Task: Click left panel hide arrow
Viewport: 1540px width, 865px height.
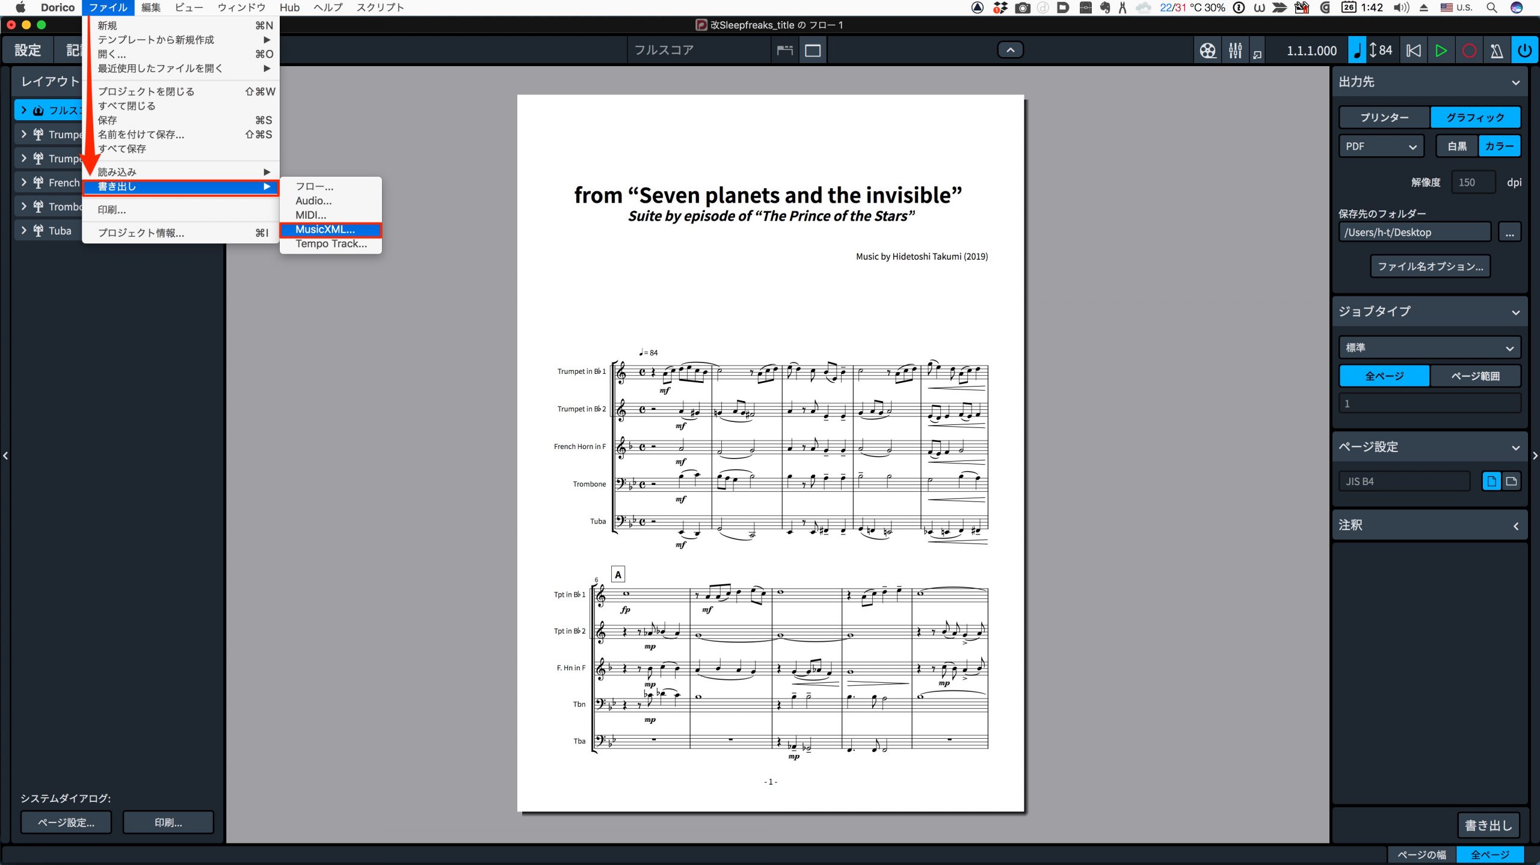Action: tap(5, 456)
